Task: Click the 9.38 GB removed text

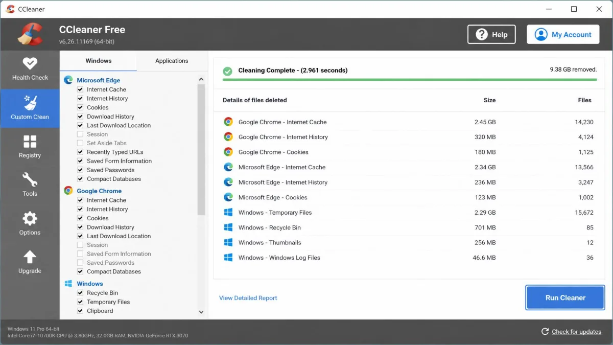Action: pos(573,69)
